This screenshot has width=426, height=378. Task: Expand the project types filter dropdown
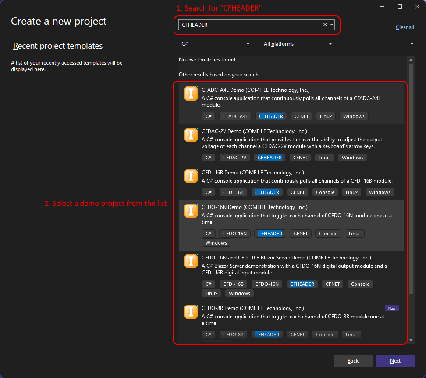point(412,44)
